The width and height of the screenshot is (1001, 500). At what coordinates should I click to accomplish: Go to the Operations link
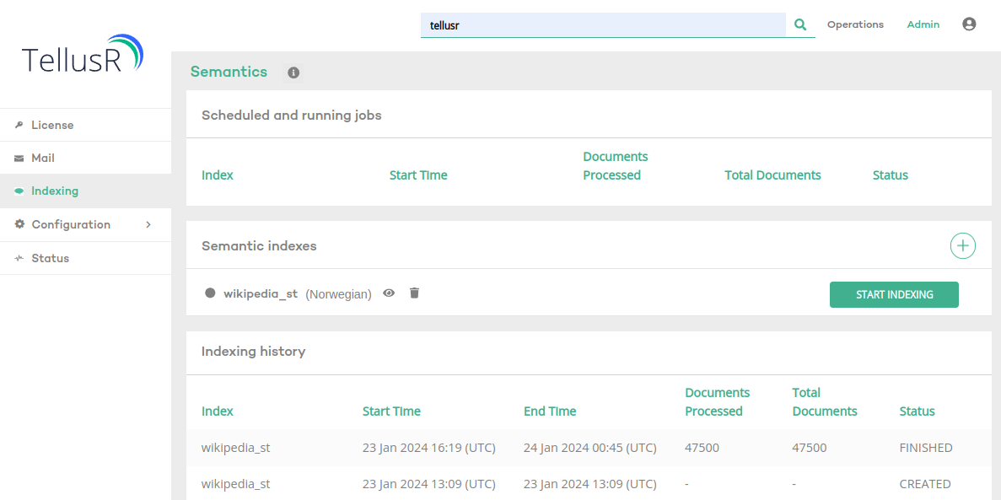[855, 24]
